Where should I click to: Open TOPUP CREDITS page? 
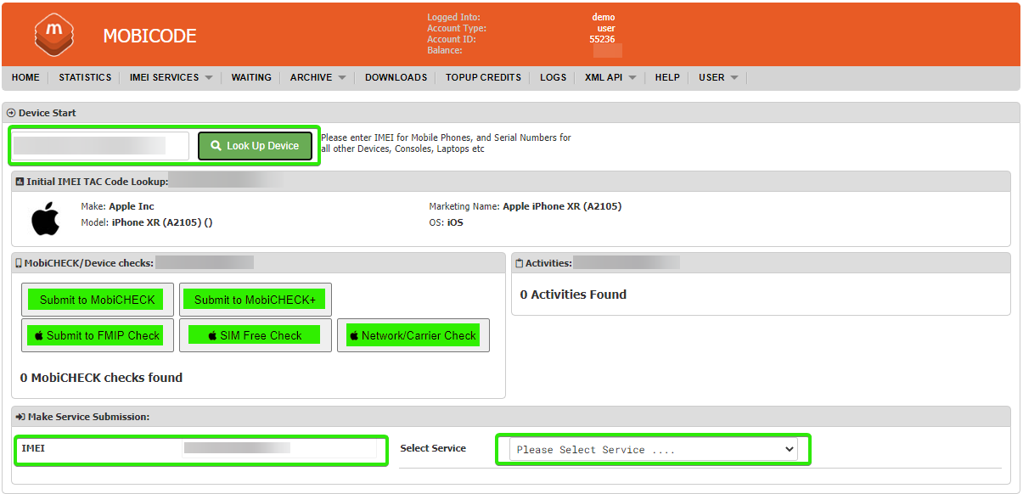tap(483, 77)
